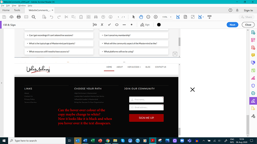Go to previous page up arrow

tap(103, 17)
